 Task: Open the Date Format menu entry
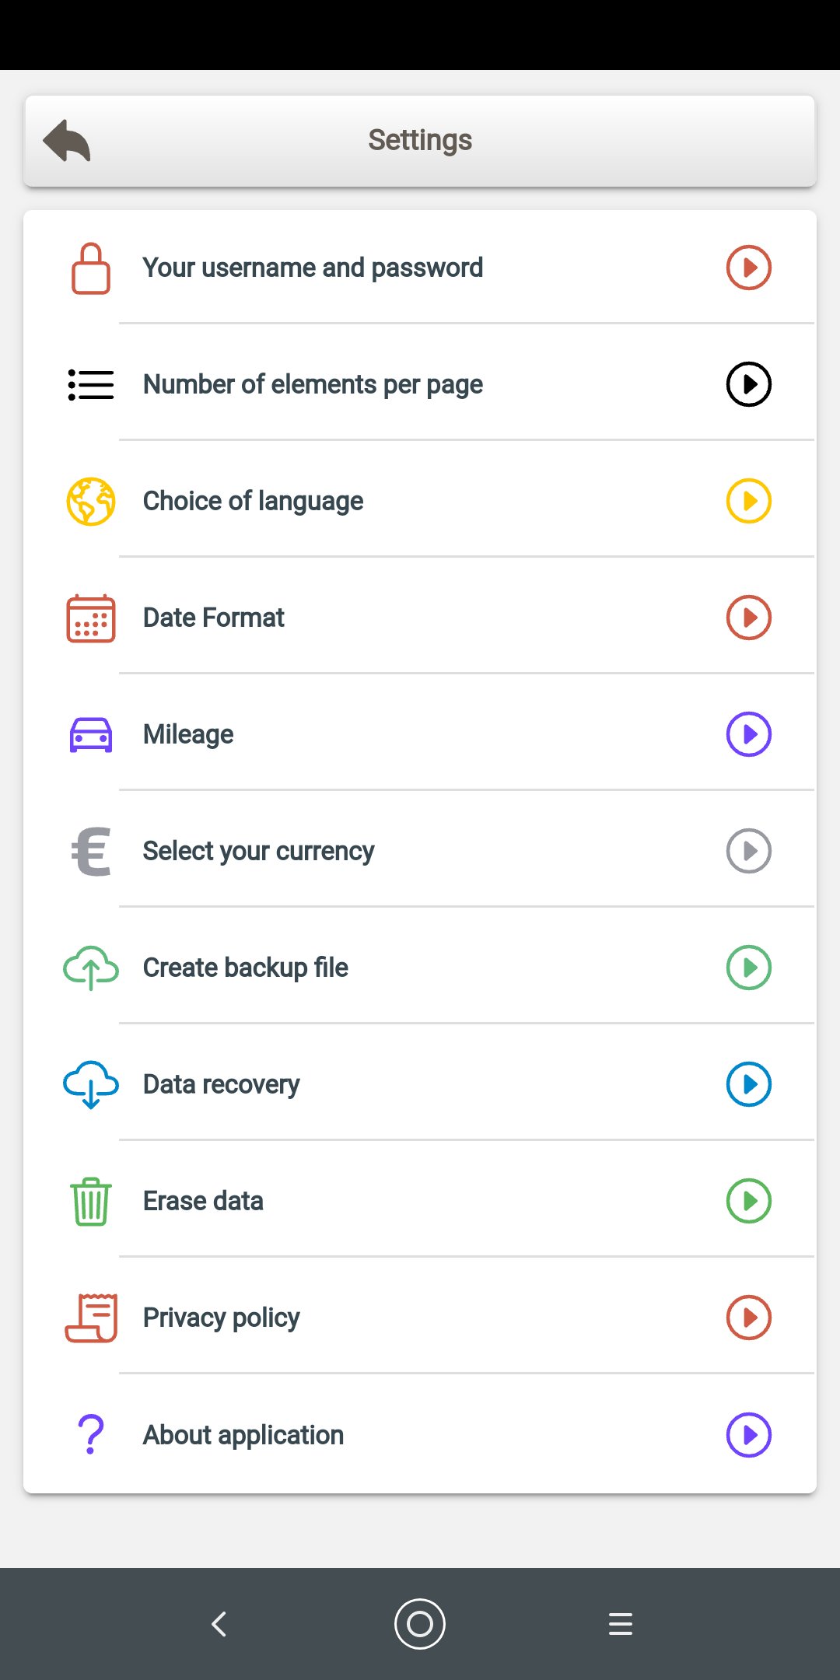(214, 618)
